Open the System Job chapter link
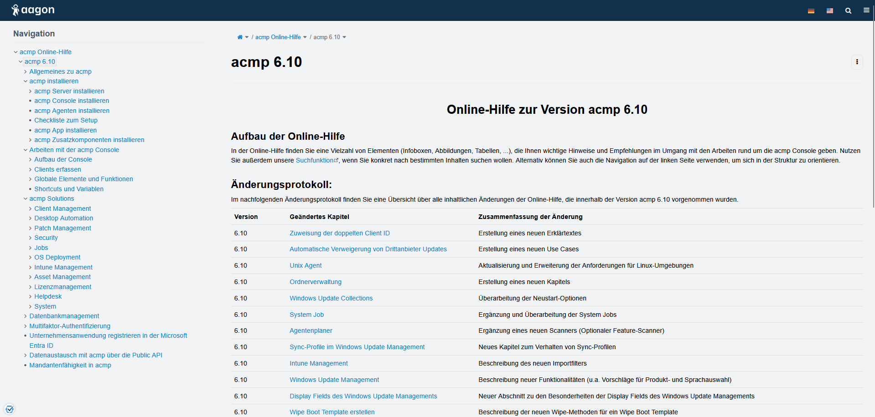Viewport: 875px width, 417px height. pyautogui.click(x=307, y=315)
